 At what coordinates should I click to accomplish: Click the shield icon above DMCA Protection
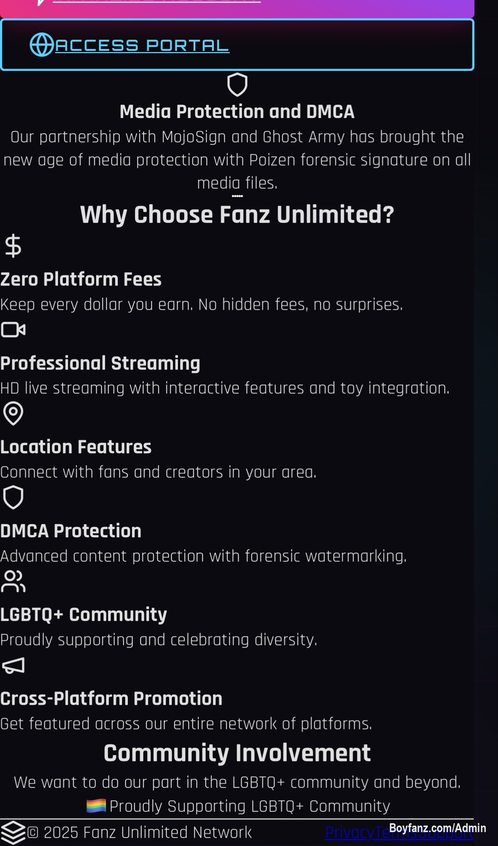13,497
